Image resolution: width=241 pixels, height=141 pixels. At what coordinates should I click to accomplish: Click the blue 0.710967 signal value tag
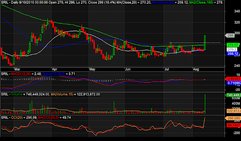coord(234,83)
